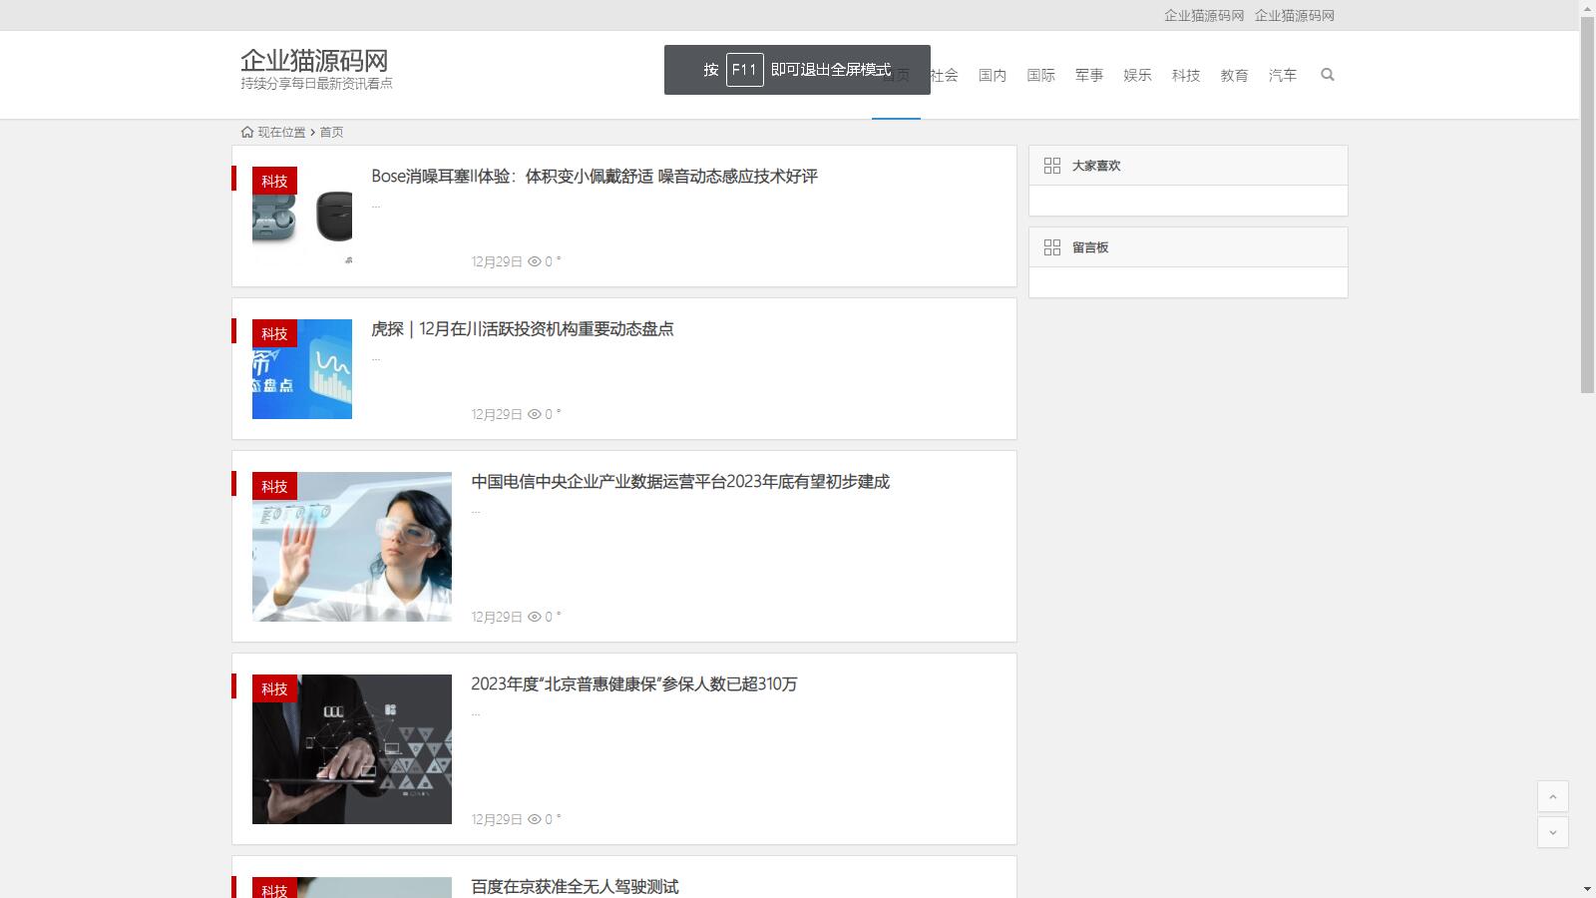Viewport: 1596px width, 898px height.
Task: Click the 科技 tag on 中国电信 article
Action: point(274,486)
